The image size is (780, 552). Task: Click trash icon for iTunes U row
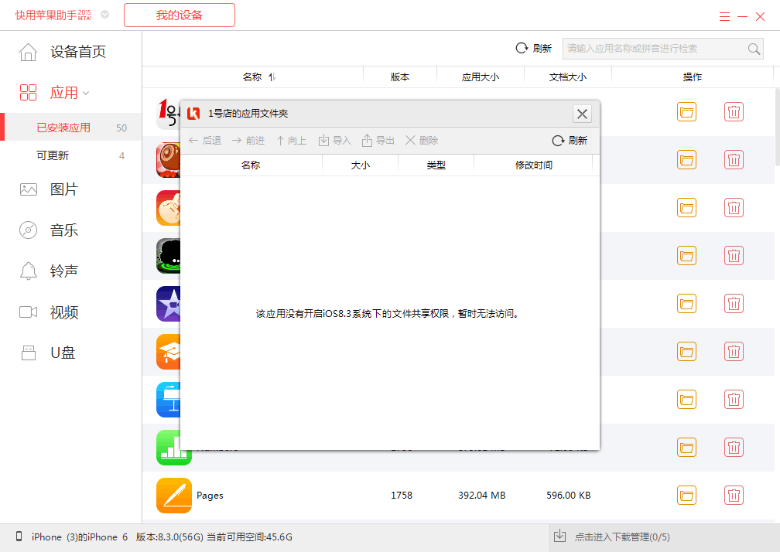734,352
